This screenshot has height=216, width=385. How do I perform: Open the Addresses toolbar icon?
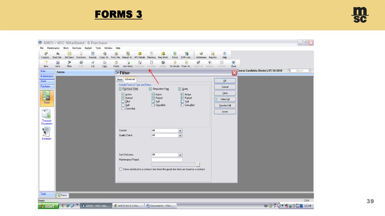[x=201, y=55]
